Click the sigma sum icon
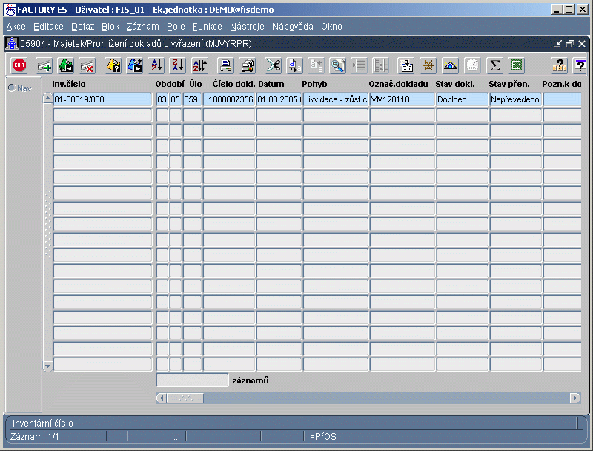593x451 pixels. 494,65
